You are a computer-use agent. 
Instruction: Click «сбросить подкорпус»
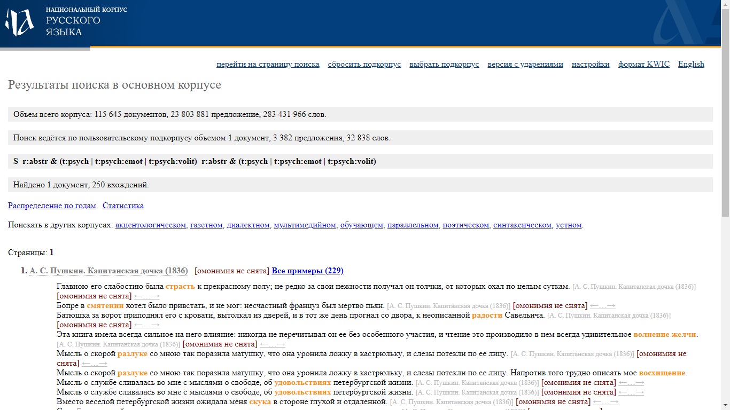point(364,64)
